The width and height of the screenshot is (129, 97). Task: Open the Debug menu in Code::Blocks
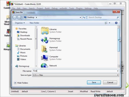click(x=55, y=8)
